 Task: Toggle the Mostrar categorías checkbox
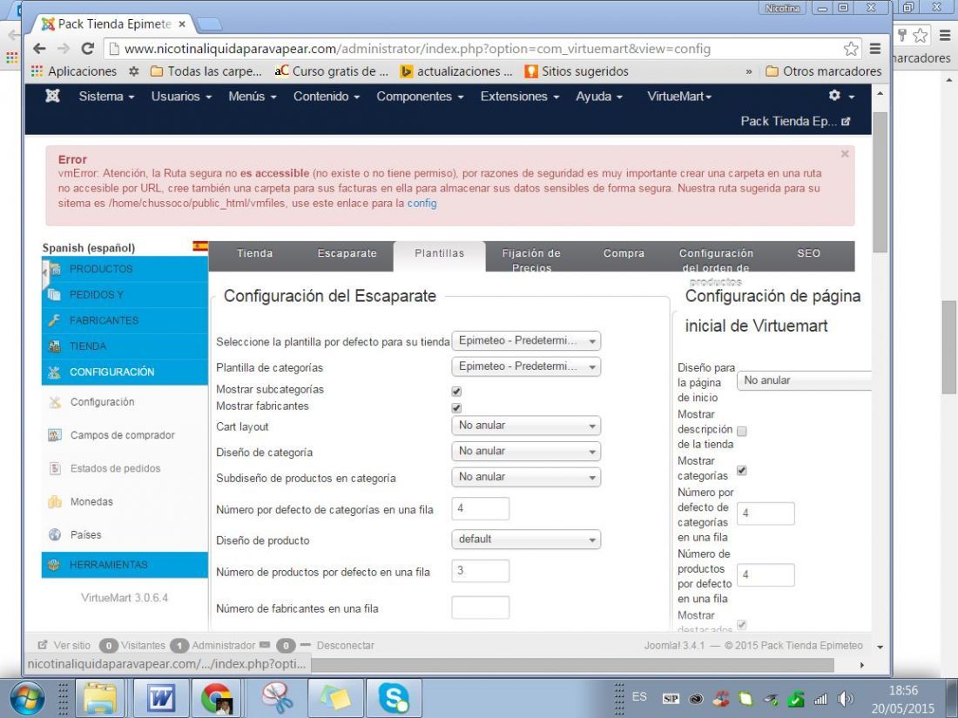click(742, 470)
